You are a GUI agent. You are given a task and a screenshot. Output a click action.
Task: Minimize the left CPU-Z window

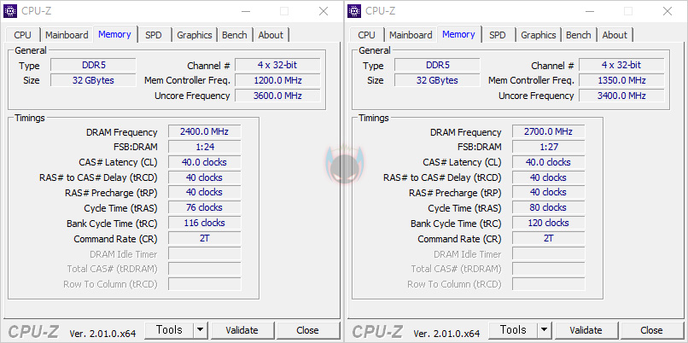click(x=244, y=11)
